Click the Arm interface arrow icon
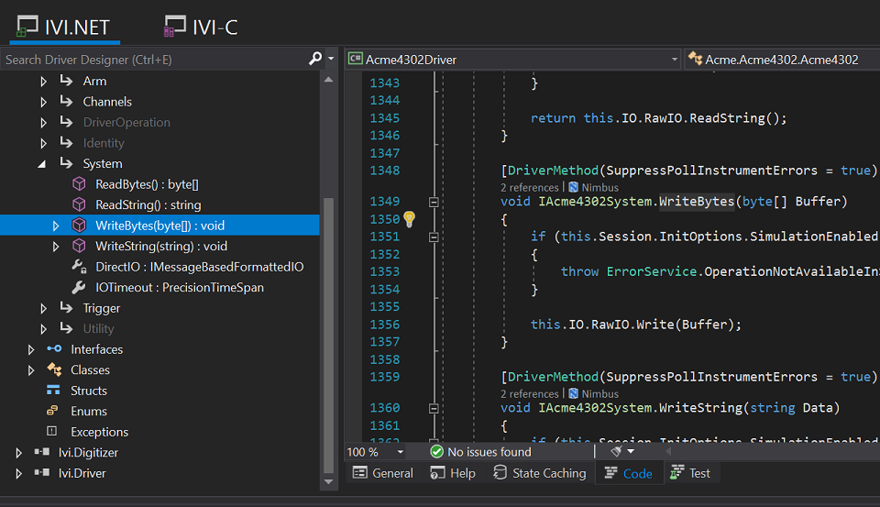880x507 pixels. click(x=66, y=81)
